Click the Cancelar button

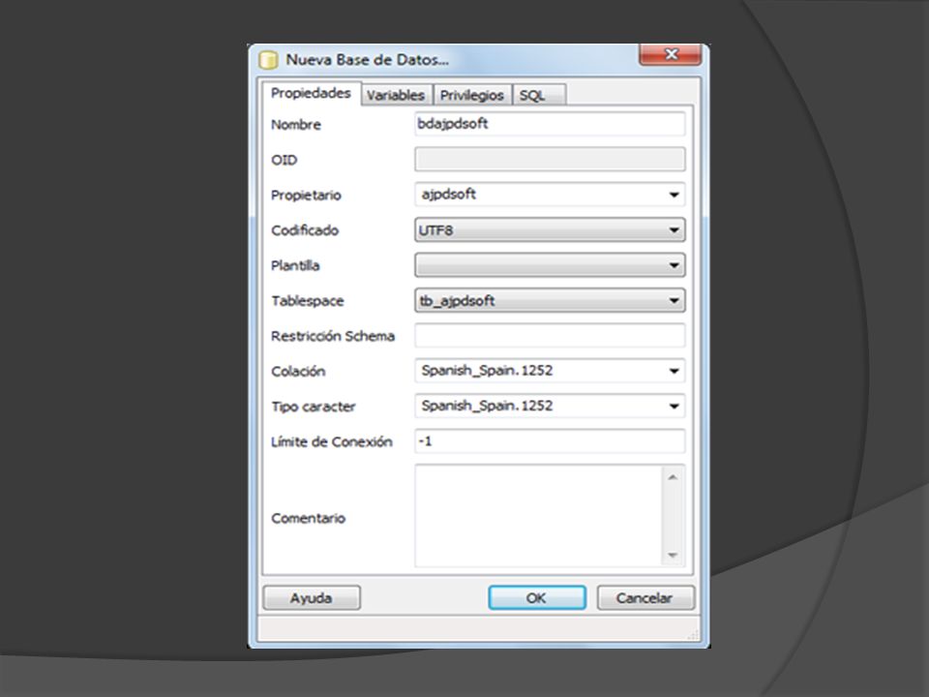coord(645,598)
